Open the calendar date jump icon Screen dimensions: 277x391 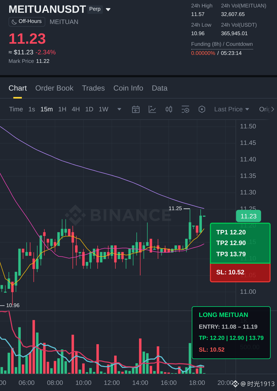coord(136,109)
